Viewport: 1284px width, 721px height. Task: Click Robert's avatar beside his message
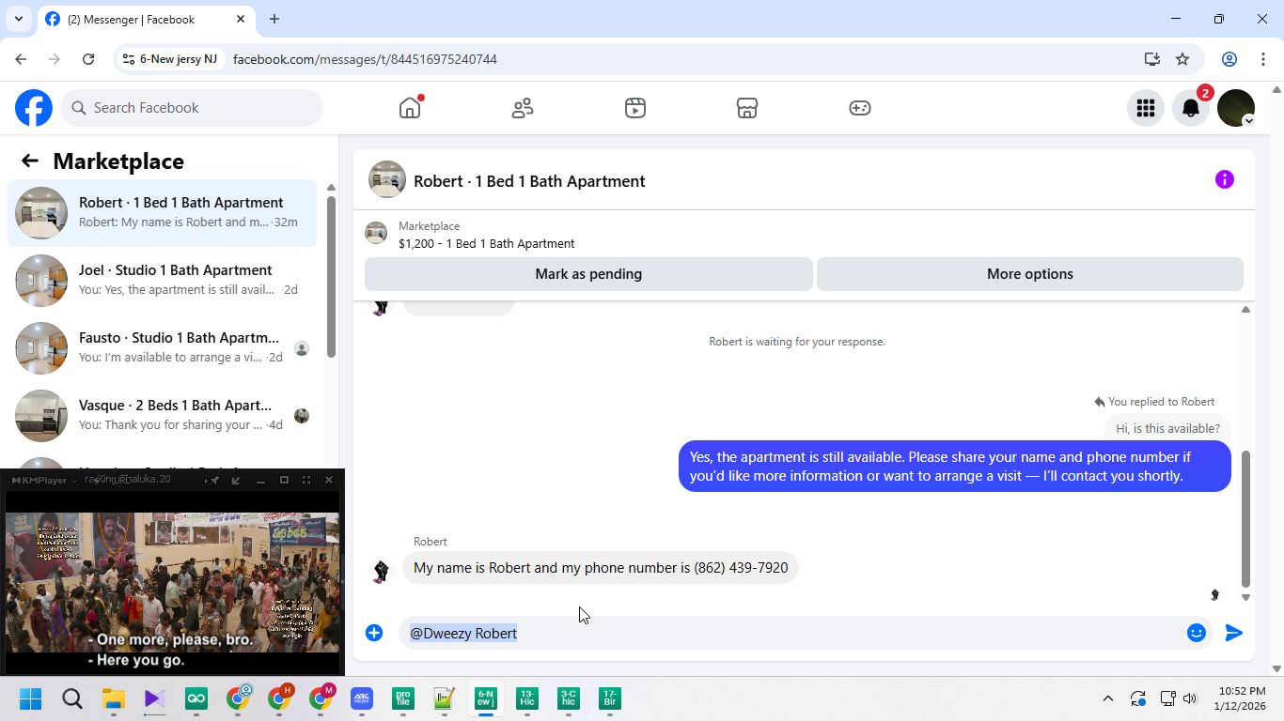[x=381, y=570]
